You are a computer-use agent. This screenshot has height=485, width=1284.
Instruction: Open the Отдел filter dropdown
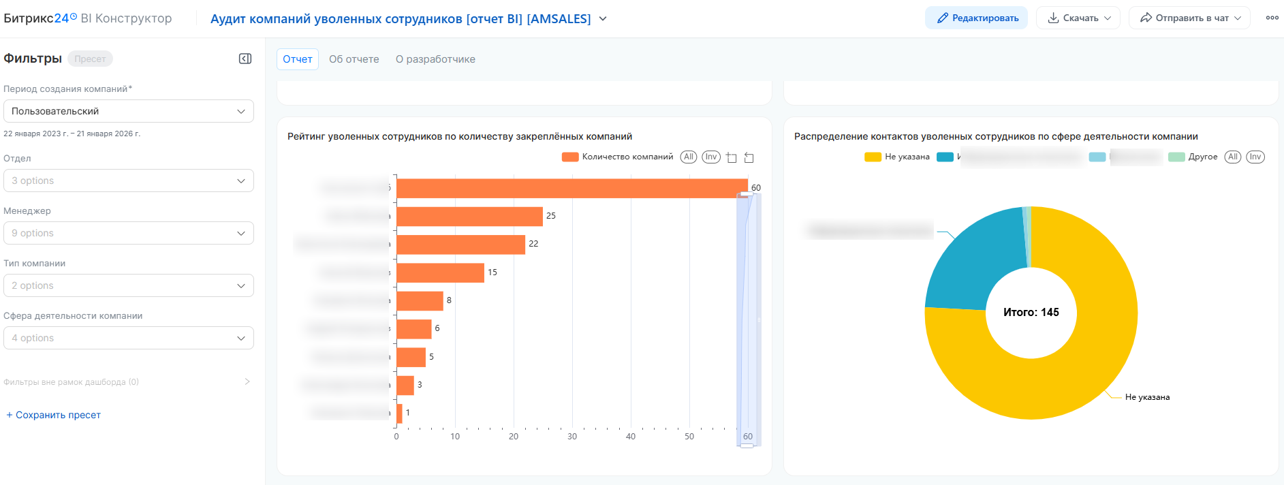[129, 181]
